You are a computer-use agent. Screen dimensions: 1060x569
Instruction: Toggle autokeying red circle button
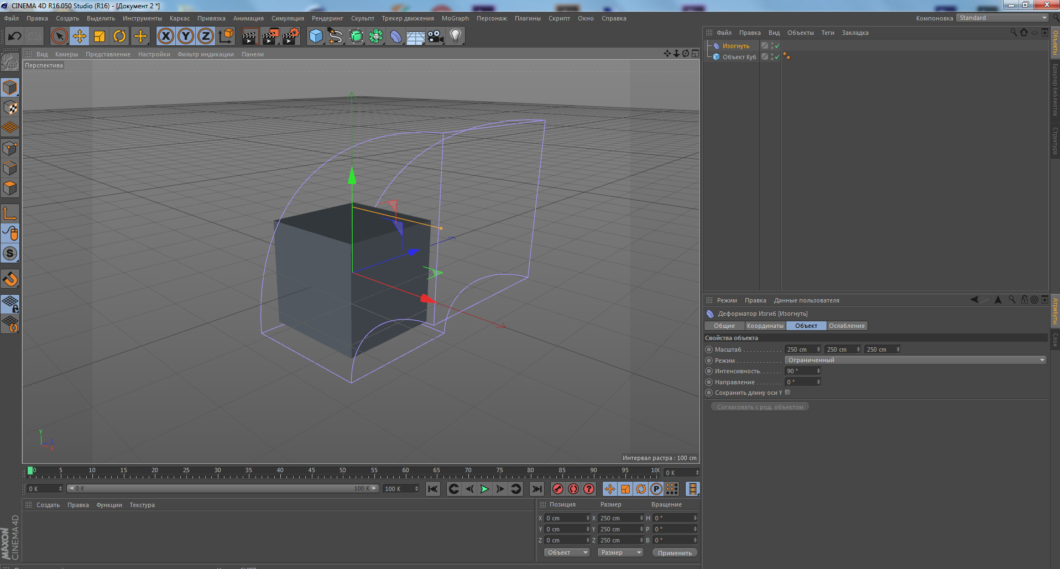coord(573,489)
